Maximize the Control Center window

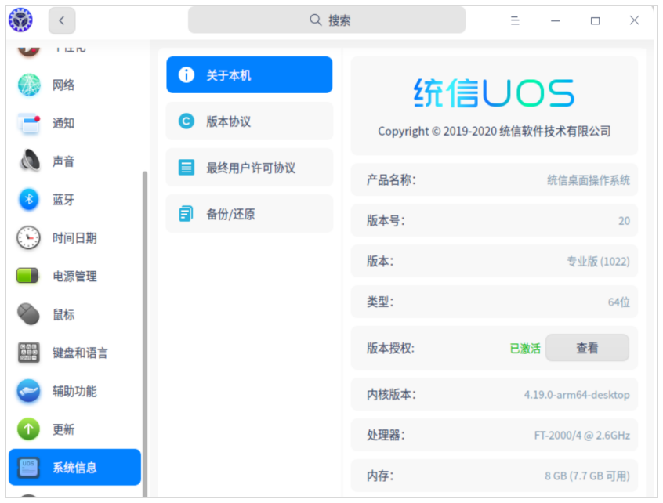pos(595,20)
